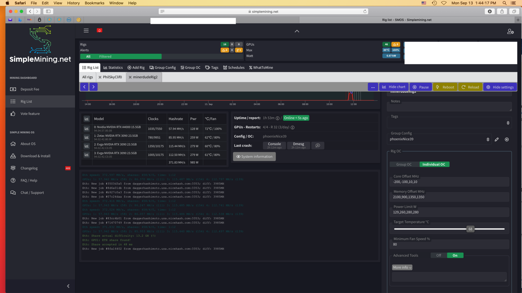Screen dimensions: 522x293
Task: Open the three-dots more actions button
Action: point(373,87)
